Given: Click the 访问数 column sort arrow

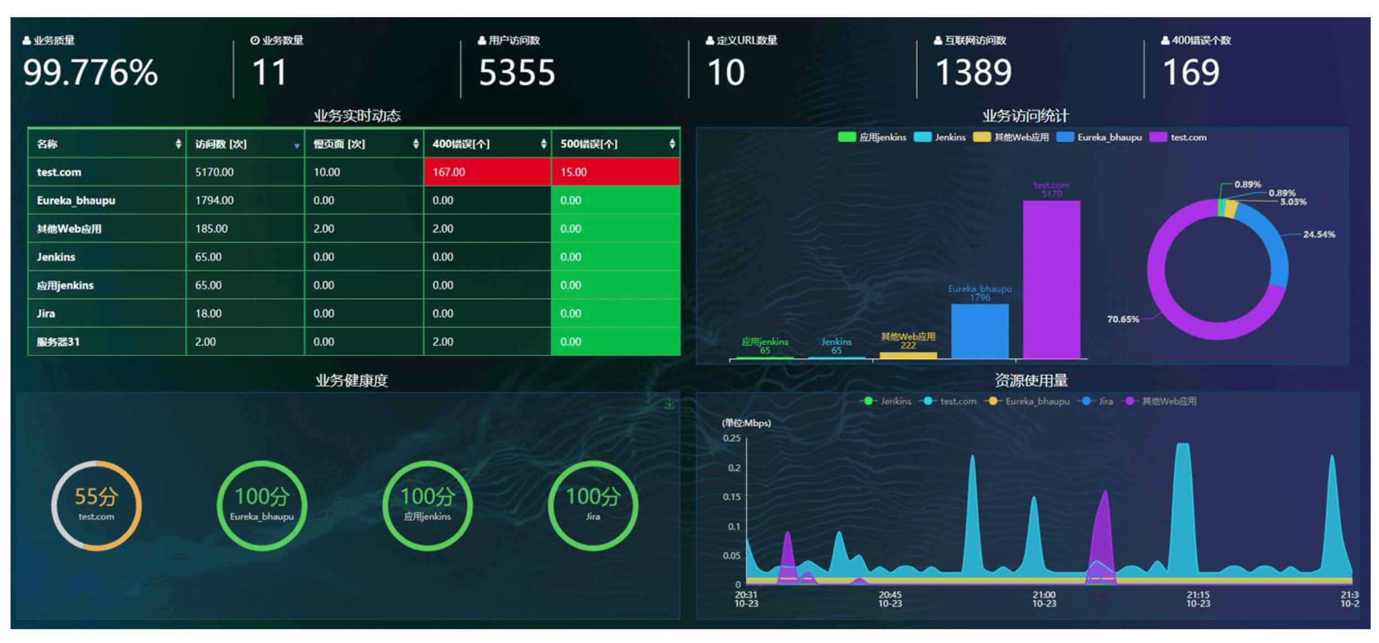Looking at the screenshot, I should point(297,146).
